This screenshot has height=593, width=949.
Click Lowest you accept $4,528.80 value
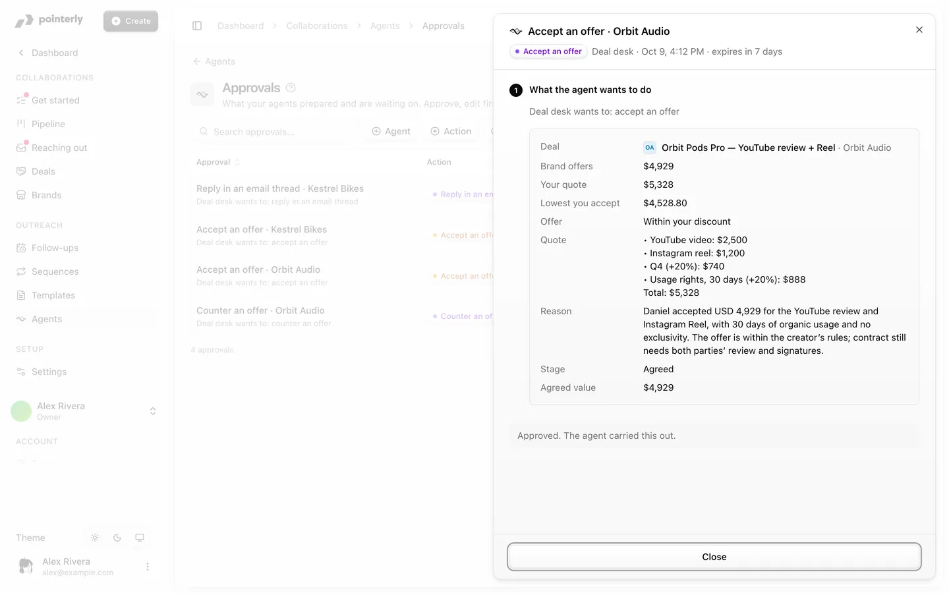click(x=665, y=203)
